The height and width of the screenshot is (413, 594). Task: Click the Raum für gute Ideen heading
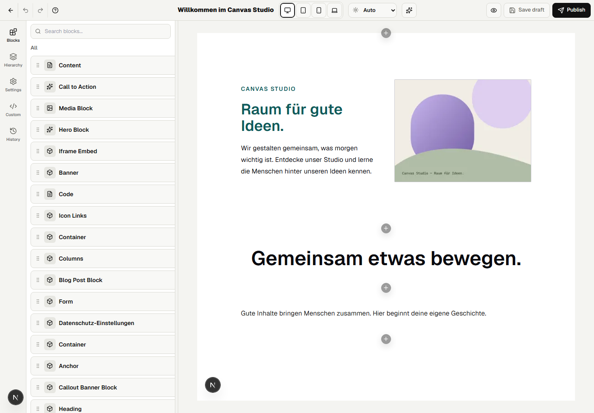(292, 118)
